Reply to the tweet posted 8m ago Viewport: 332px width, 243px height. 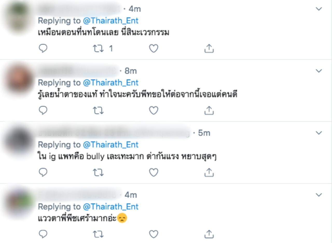coord(43,111)
